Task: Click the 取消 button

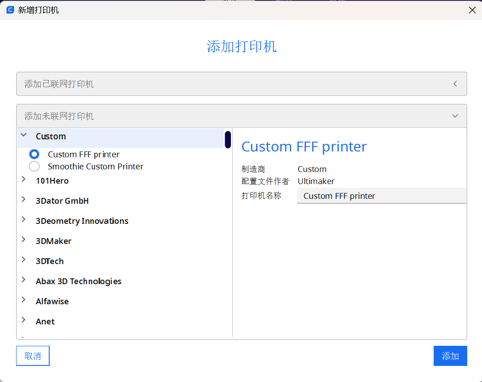Action: click(33, 356)
